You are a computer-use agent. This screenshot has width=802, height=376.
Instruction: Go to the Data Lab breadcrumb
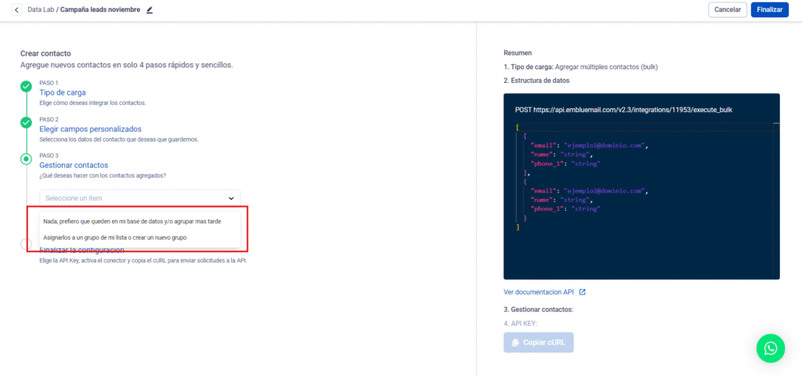click(41, 9)
